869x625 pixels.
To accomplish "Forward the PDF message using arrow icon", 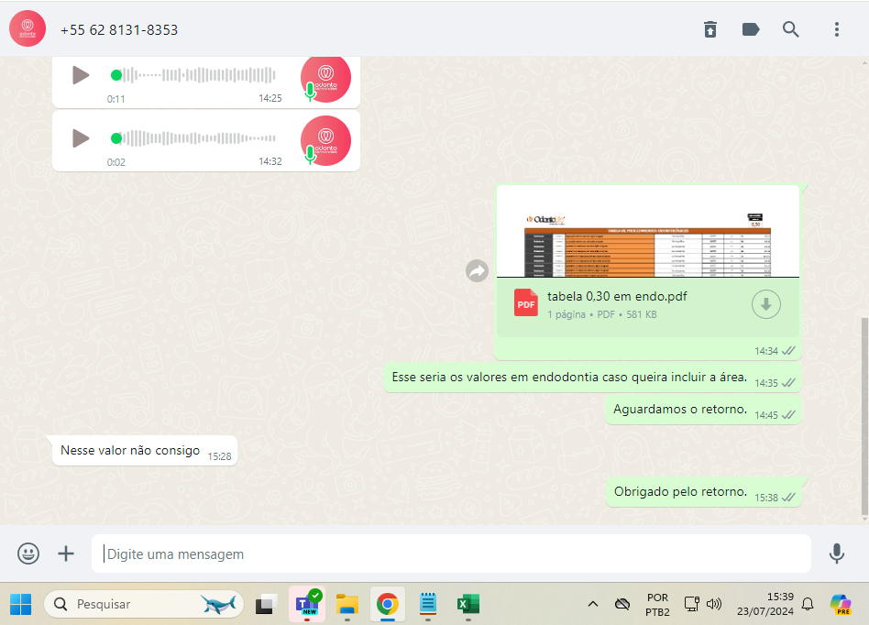I will [477, 271].
